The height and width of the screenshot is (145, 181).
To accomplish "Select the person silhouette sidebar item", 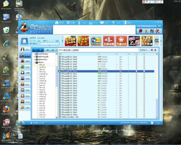I will coord(25,49).
